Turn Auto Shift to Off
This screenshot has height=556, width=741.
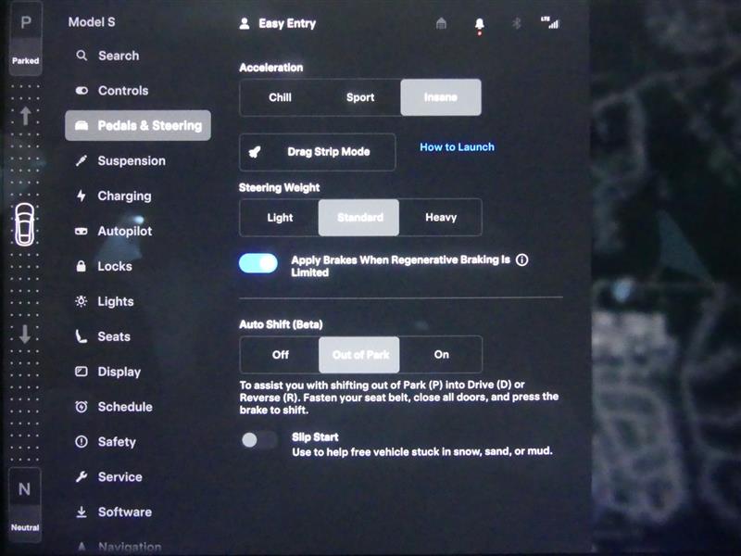(280, 354)
